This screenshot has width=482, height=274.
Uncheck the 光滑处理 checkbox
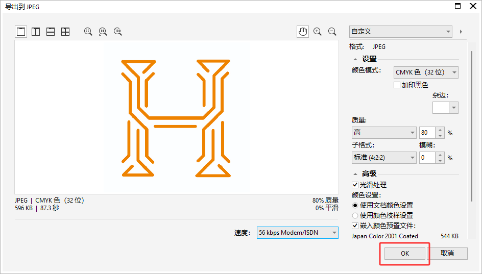[x=355, y=185]
